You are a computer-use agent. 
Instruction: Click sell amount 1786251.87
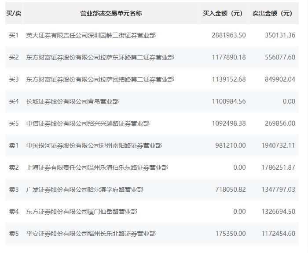[278, 167]
